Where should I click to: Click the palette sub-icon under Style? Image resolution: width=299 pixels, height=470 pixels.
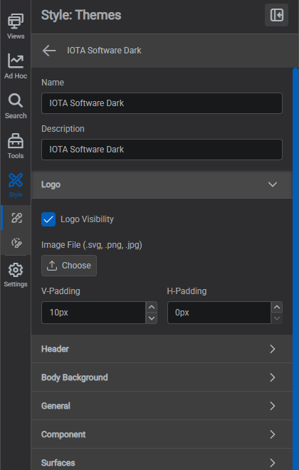click(x=16, y=243)
